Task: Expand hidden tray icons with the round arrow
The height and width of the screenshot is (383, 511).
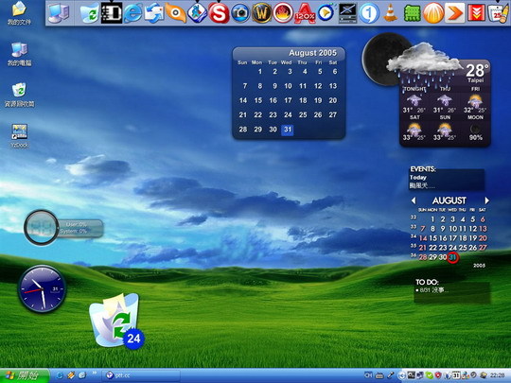Action: tap(402, 375)
